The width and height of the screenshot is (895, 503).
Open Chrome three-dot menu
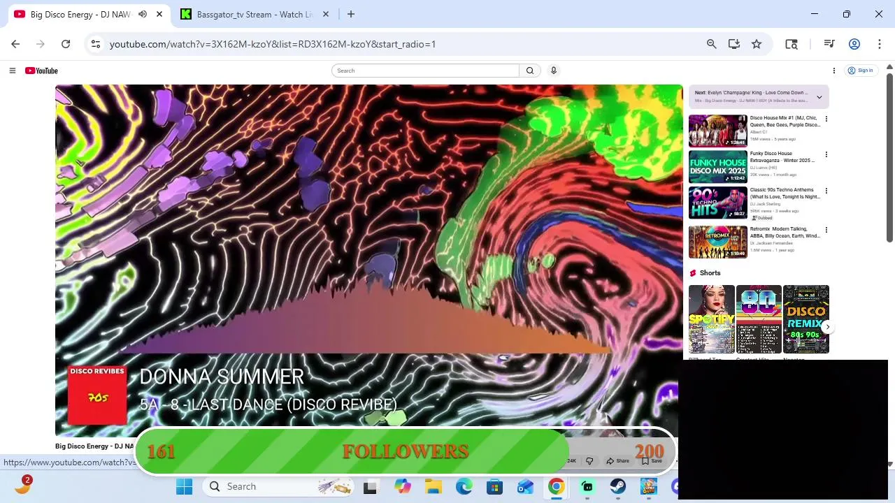(x=879, y=44)
